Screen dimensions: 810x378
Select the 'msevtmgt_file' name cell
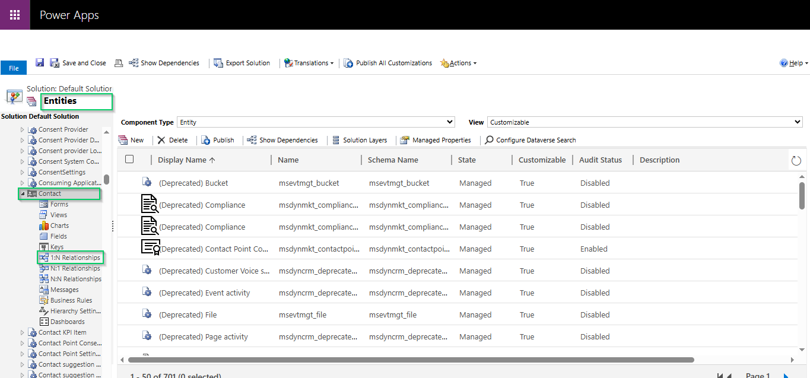(x=303, y=315)
